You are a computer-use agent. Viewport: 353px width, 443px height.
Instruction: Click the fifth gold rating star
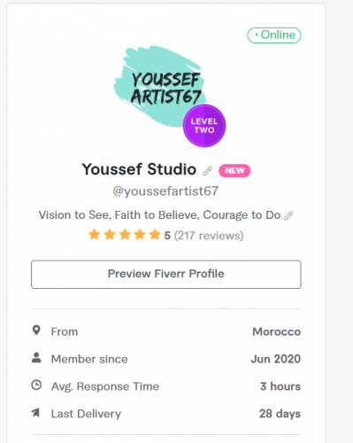point(155,235)
